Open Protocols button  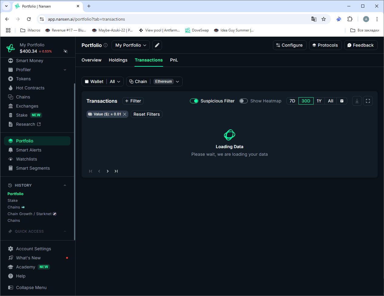tap(325, 45)
